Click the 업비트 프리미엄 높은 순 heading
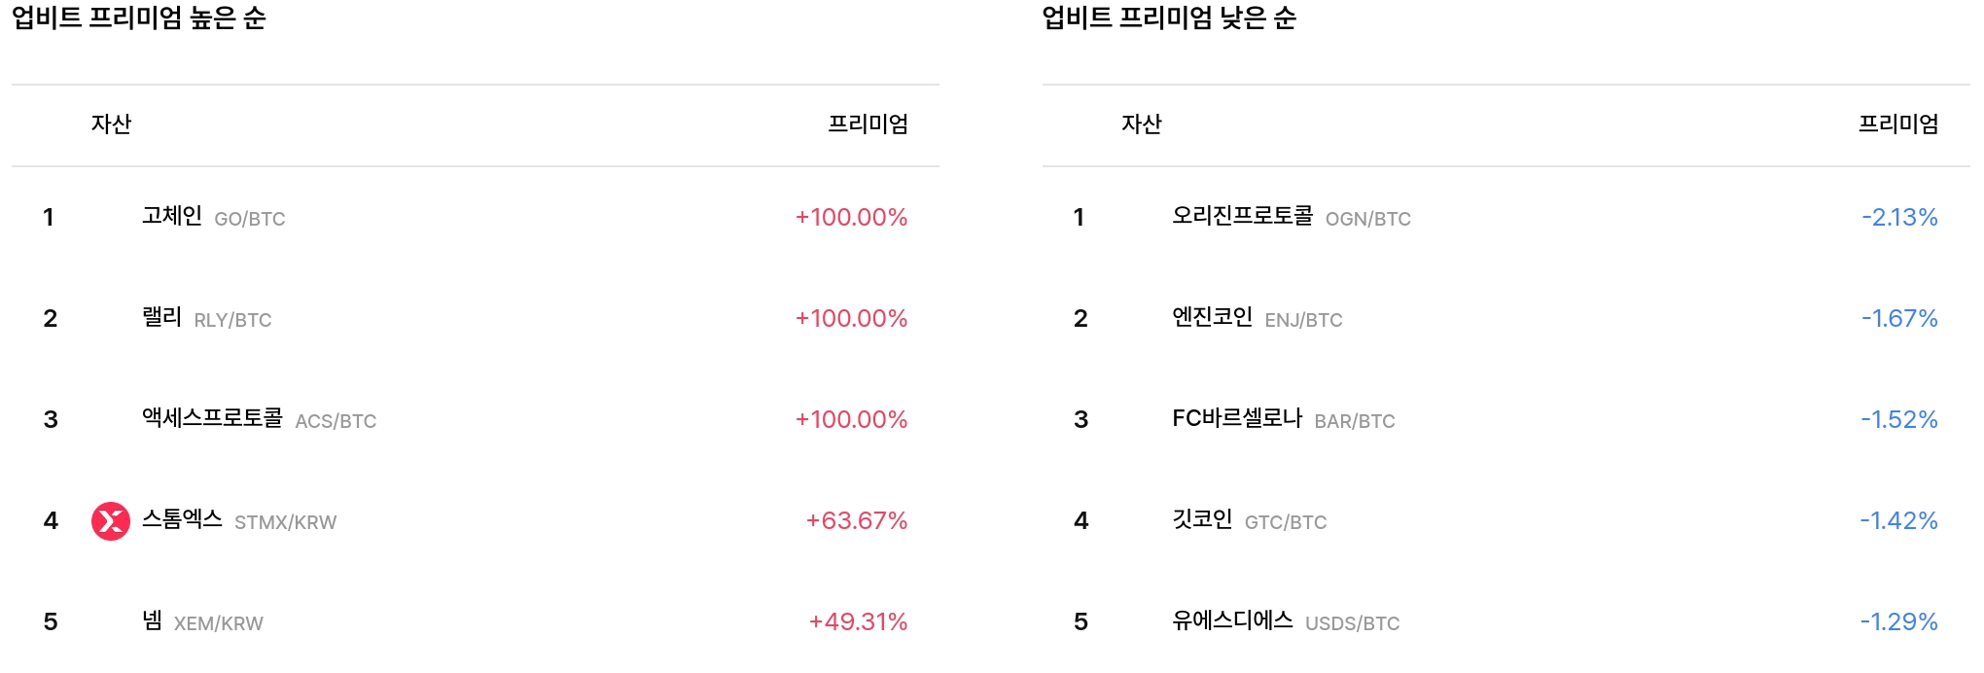 click(139, 18)
